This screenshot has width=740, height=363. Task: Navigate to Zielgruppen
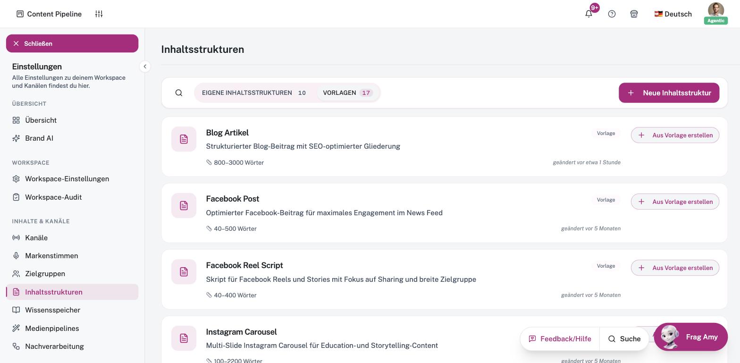pyautogui.click(x=72, y=274)
